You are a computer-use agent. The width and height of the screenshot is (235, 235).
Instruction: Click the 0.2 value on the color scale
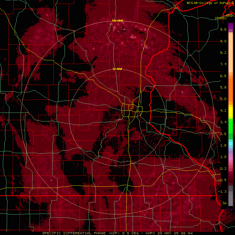click(x=223, y=169)
